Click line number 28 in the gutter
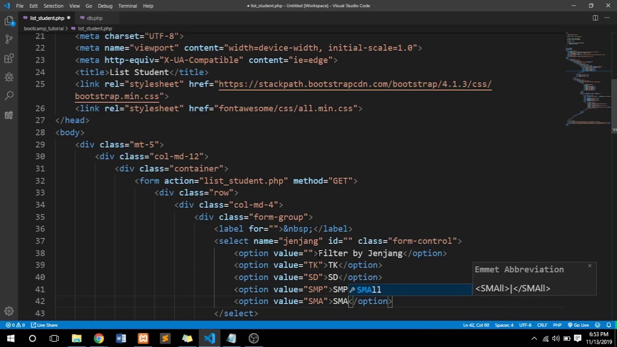 tap(40, 133)
